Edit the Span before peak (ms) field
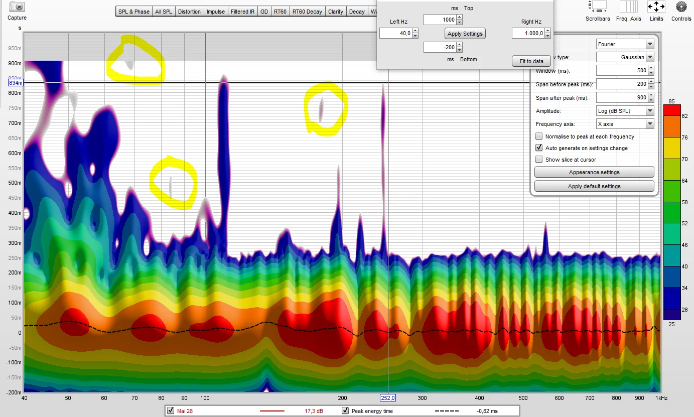 click(622, 84)
